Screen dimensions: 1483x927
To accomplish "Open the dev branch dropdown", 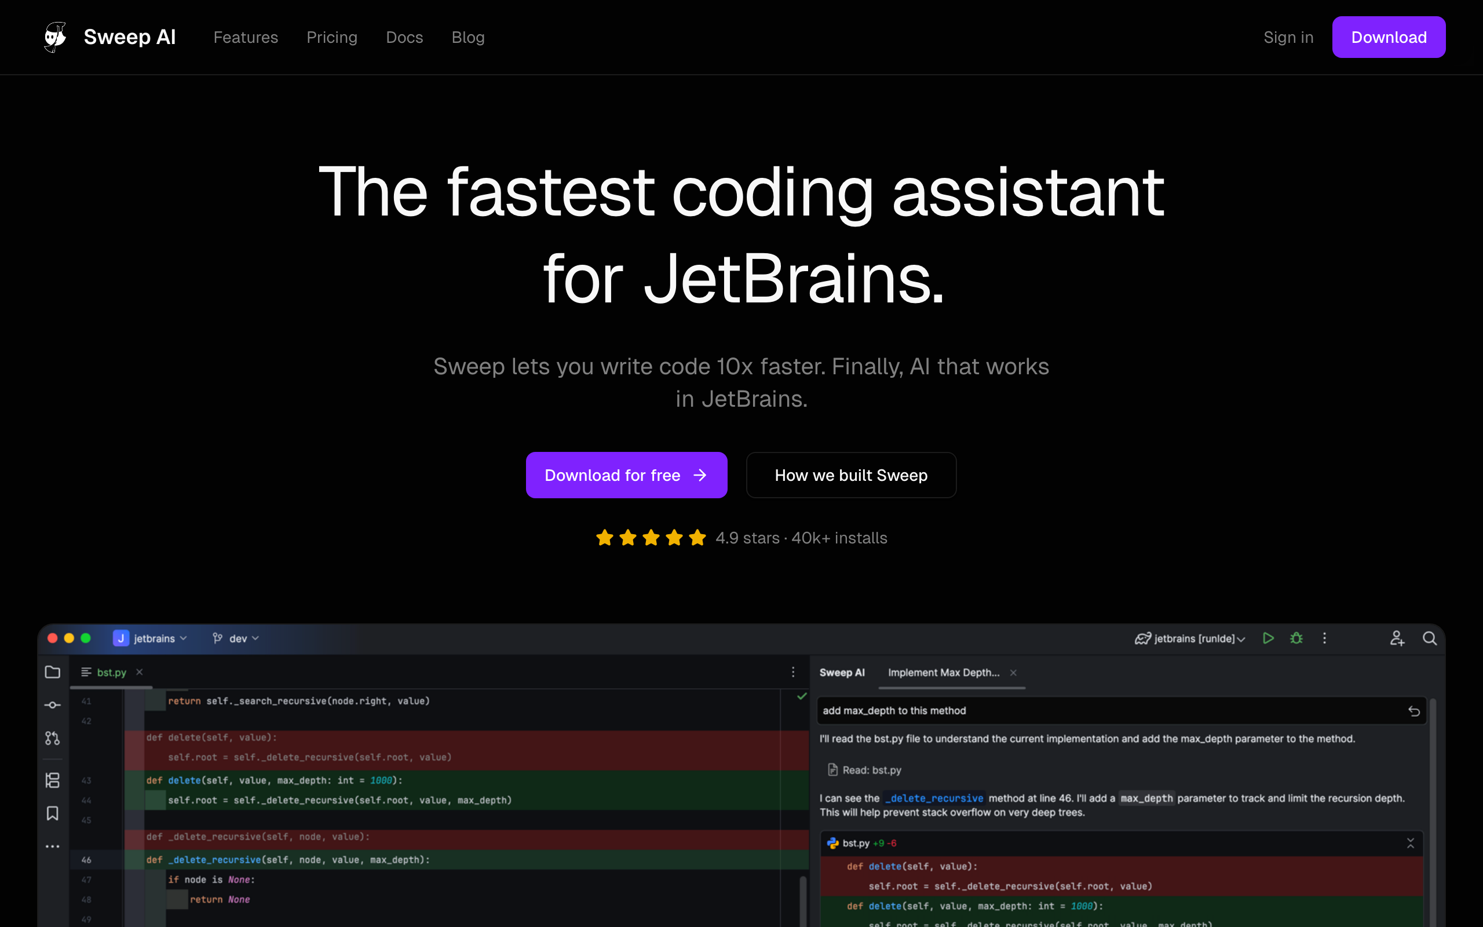I will point(236,638).
